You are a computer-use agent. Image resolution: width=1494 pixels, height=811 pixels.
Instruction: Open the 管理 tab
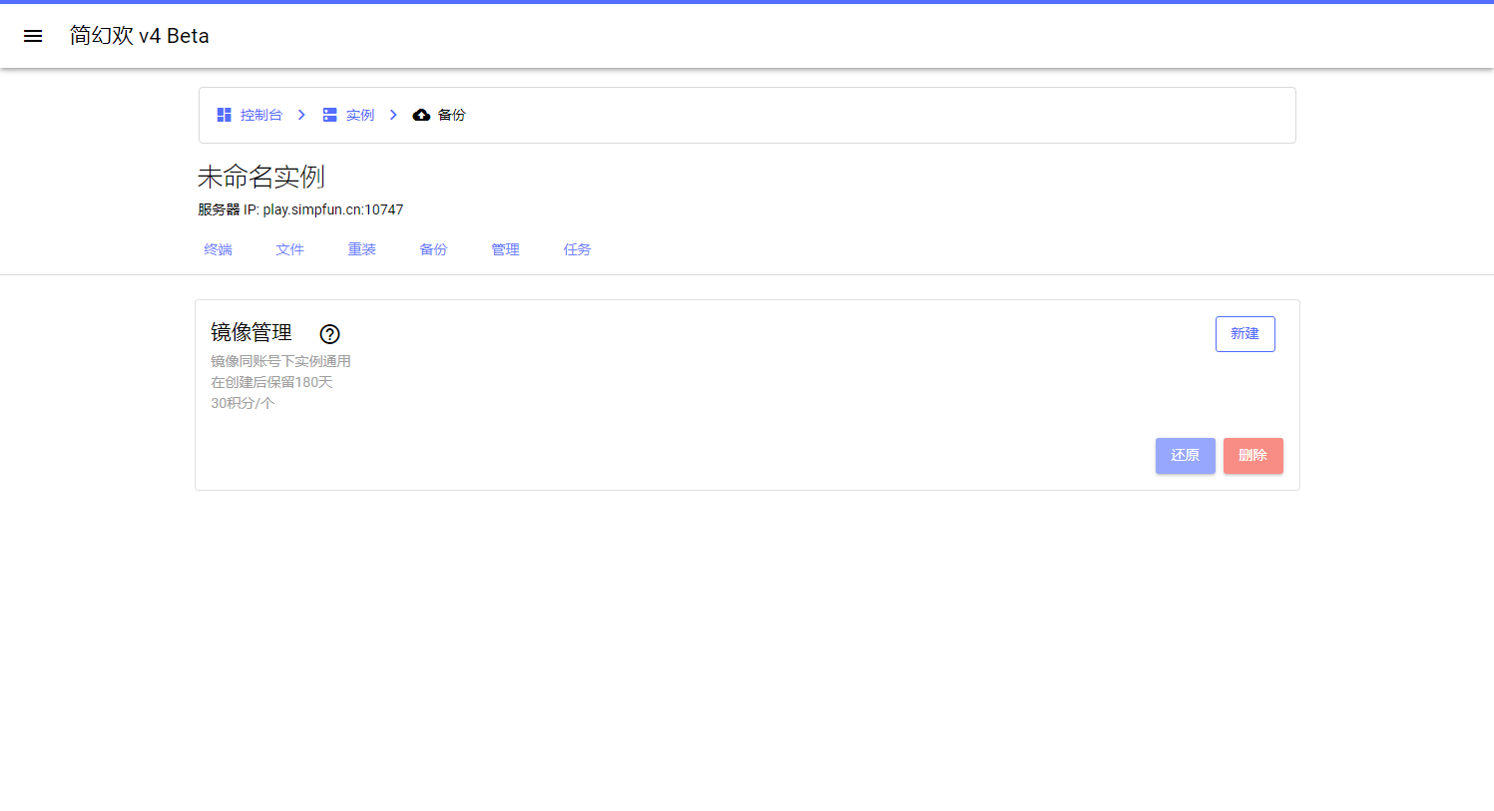click(505, 249)
